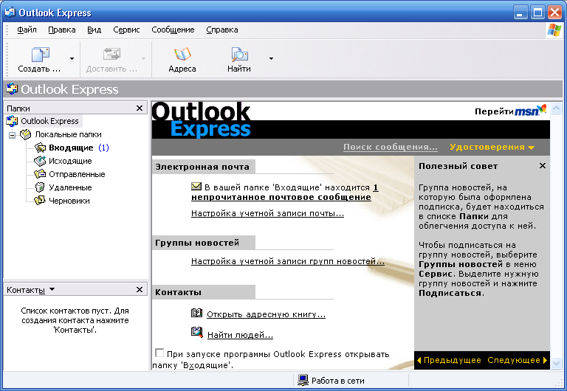The height and width of the screenshot is (391, 567).
Task: Open the Файл menu
Action: click(27, 30)
